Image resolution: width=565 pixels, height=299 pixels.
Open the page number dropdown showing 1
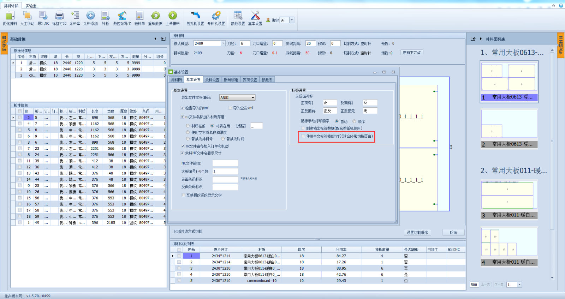(519, 285)
